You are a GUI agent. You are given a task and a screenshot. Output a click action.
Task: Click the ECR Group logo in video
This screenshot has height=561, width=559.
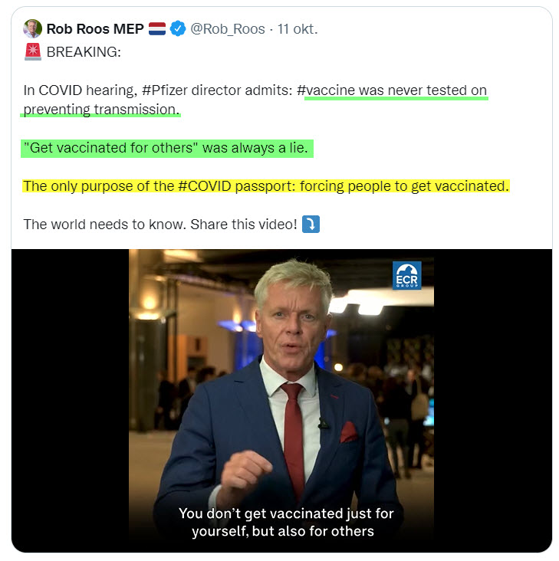[x=406, y=275]
